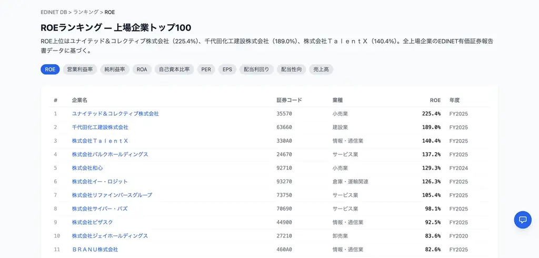Switch to 配当利回り ranking tab
The width and height of the screenshot is (539, 258).
(256, 69)
